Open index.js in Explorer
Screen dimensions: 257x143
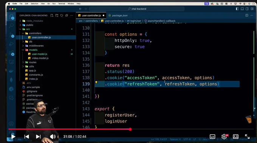[x=33, y=79]
